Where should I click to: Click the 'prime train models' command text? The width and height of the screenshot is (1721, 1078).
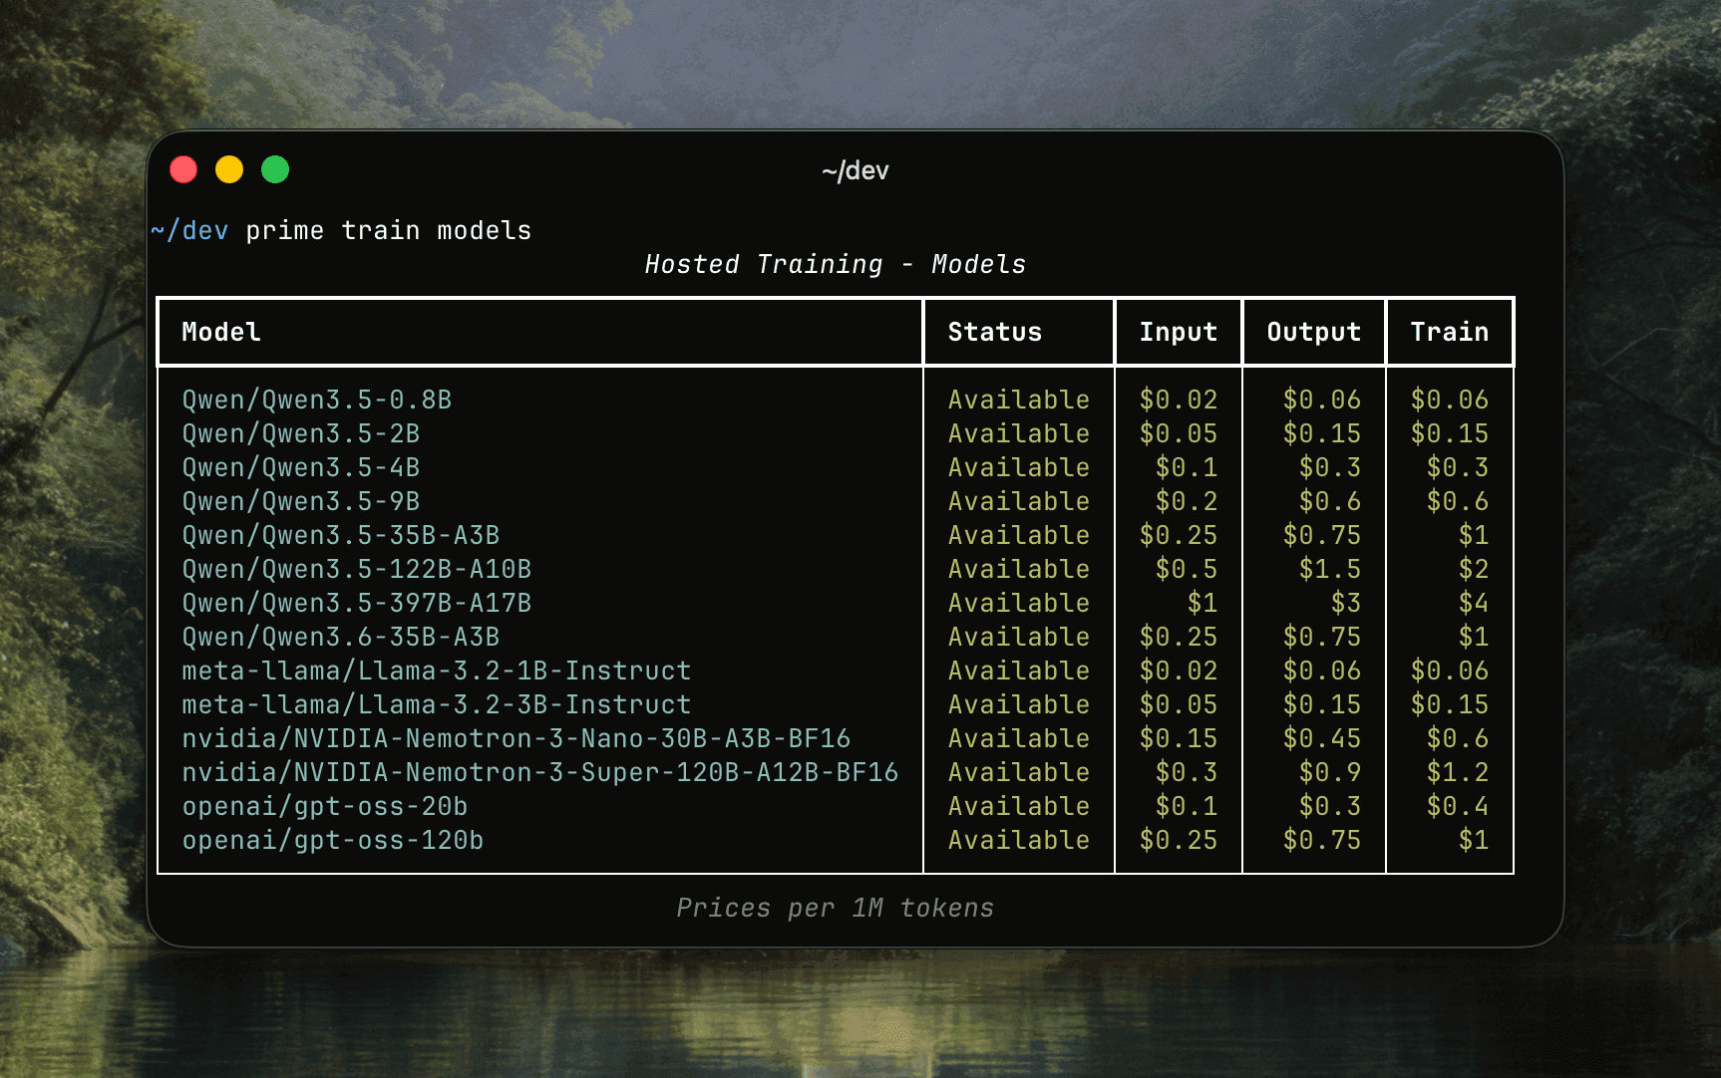389,231
